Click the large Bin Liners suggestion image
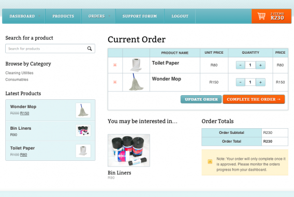This screenshot has height=197, width=294. [129, 150]
